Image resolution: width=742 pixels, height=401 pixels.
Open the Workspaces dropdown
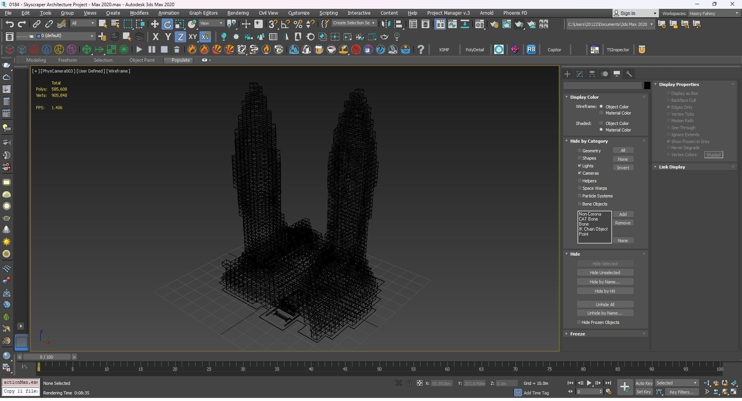coord(714,13)
